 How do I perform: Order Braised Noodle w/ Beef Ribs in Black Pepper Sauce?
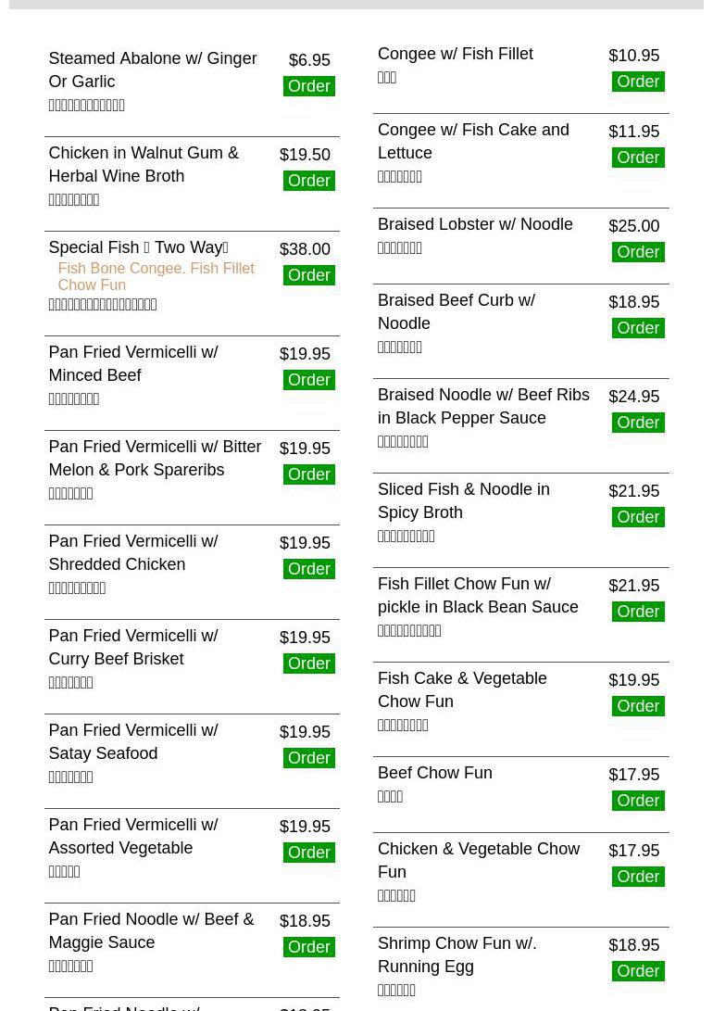[x=638, y=423]
